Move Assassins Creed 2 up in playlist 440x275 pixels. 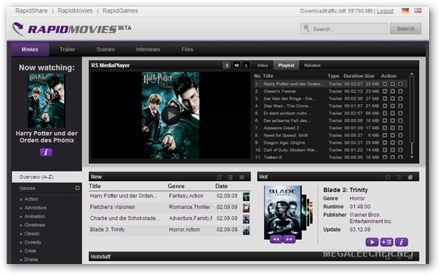[x=385, y=128]
